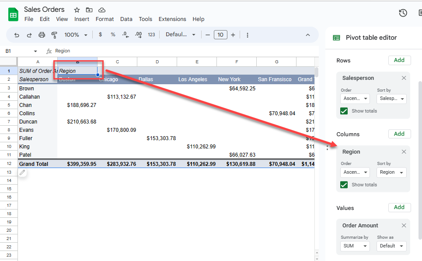Click the Redo arrow icon
The width and height of the screenshot is (422, 261).
coord(29,35)
